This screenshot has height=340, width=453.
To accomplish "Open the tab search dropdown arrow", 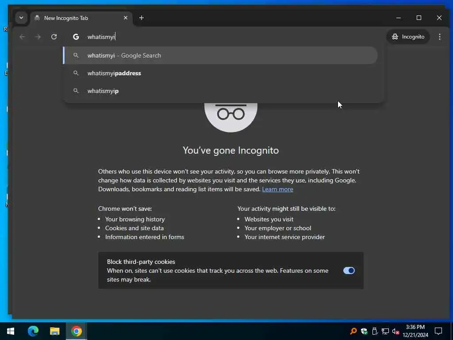I will [x=21, y=18].
